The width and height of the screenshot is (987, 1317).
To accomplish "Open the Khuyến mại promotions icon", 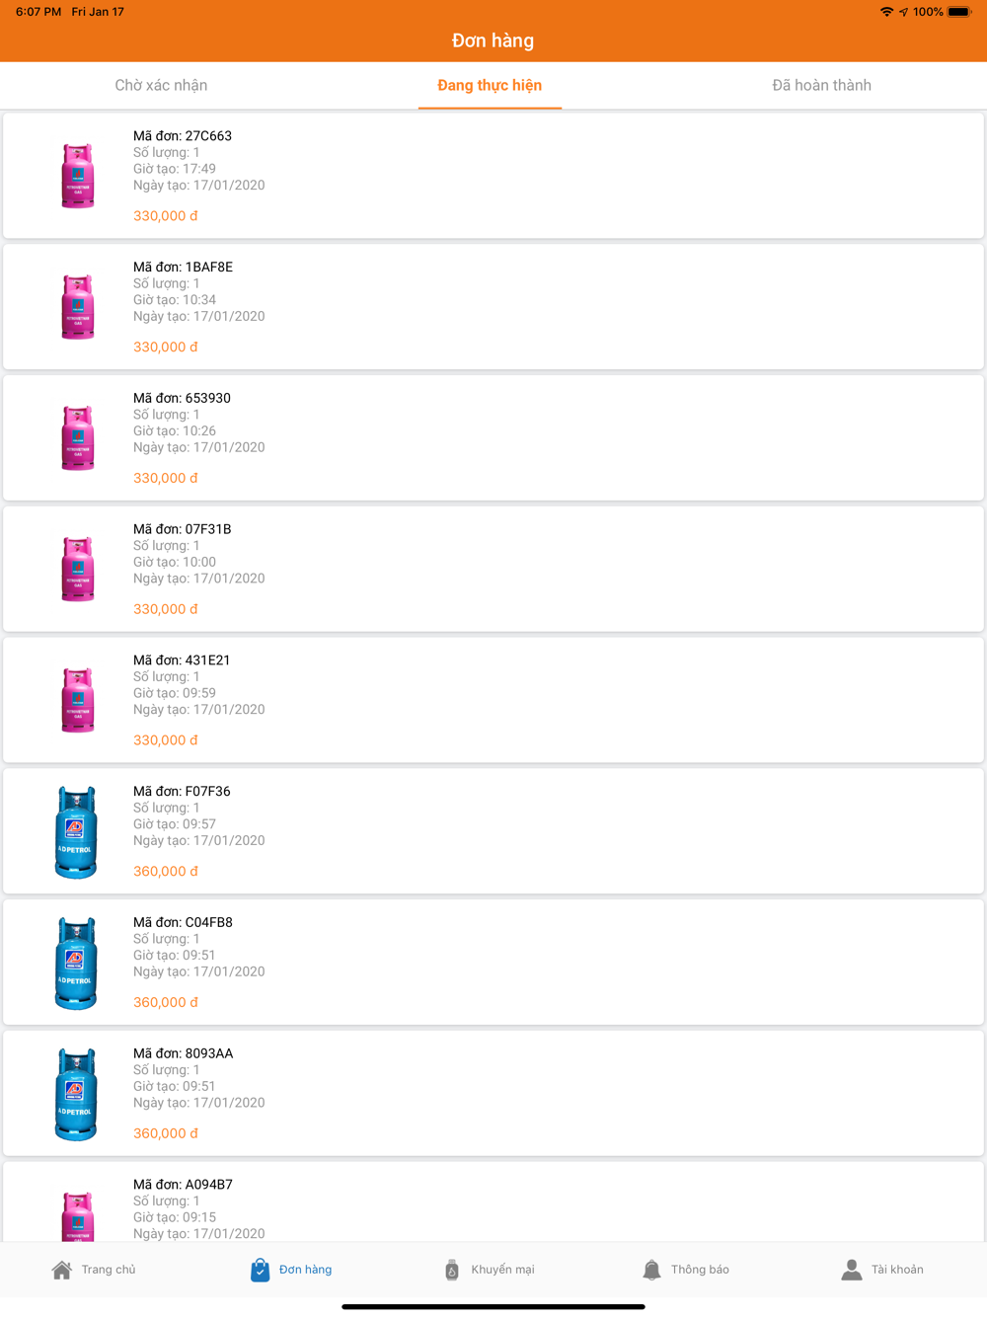I will click(x=452, y=1270).
